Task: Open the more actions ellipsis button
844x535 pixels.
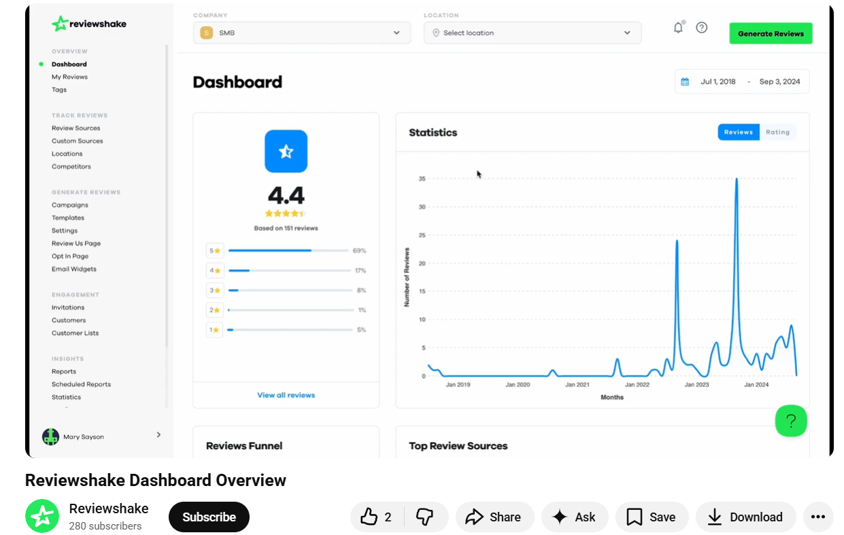Action: tap(818, 517)
